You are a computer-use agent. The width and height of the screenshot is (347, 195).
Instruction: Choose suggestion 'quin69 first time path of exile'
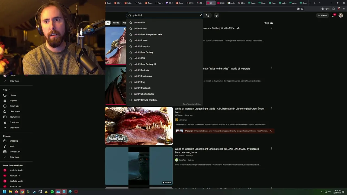pos(165,34)
